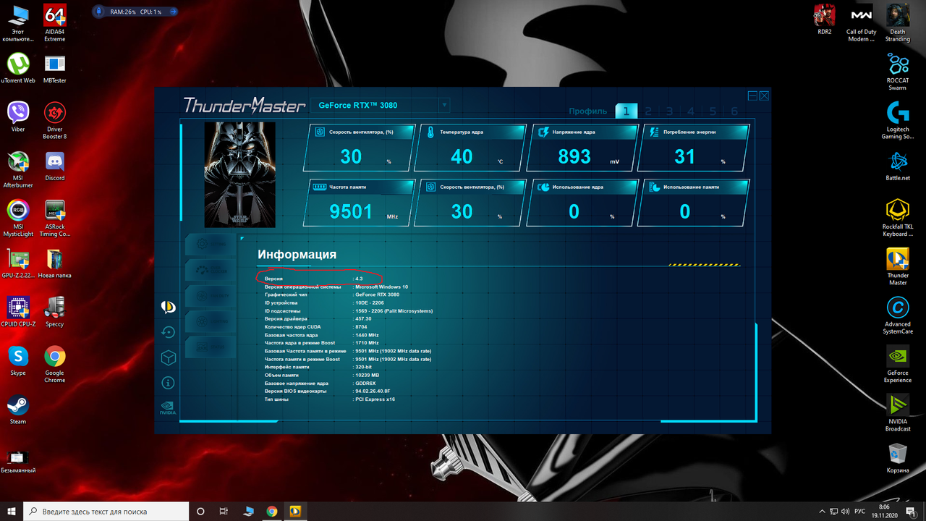Open the GeForce Experience desktop icon

pyautogui.click(x=898, y=364)
